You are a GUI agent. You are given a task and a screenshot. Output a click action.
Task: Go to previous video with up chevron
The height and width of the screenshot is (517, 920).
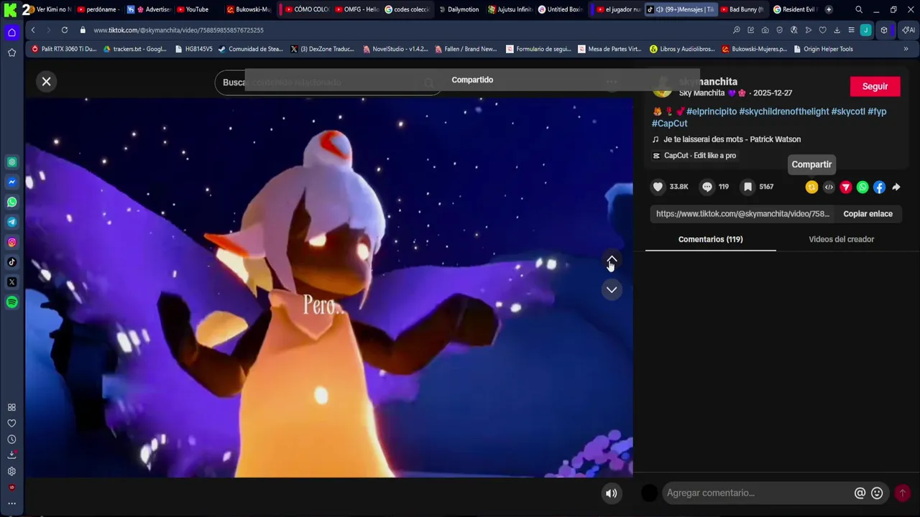click(x=612, y=261)
